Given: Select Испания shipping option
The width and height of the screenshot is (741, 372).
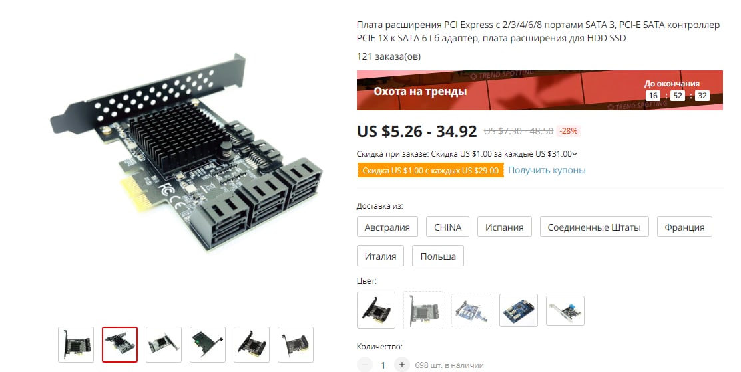Looking at the screenshot, I should click(x=504, y=227).
